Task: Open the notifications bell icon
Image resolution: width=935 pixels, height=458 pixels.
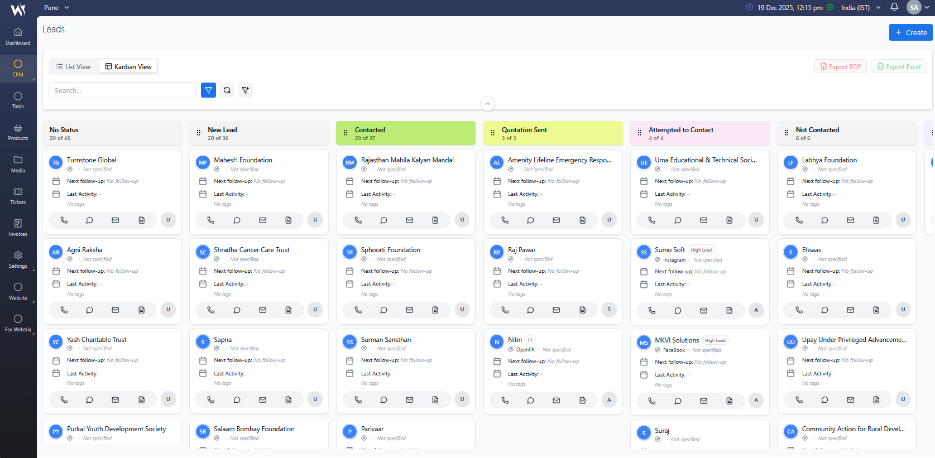Action: tap(894, 7)
